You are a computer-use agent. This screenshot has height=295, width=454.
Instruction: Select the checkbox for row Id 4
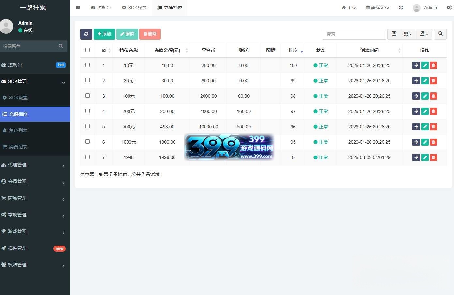(87, 111)
